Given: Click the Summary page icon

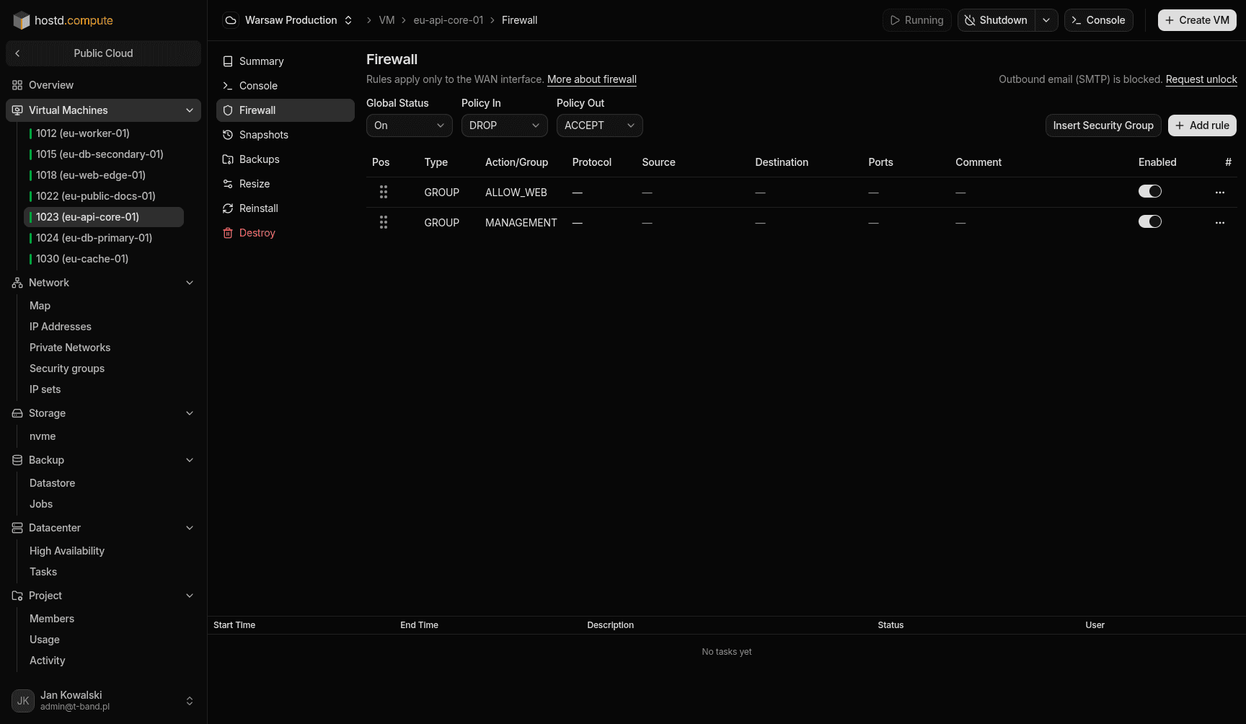Looking at the screenshot, I should pos(228,61).
